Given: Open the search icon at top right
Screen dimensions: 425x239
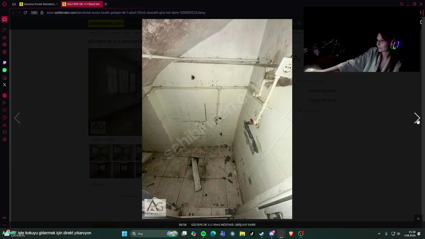Looking at the screenshot, I should pyautogui.click(x=401, y=4).
